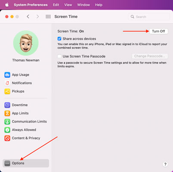Open help with question mark button
The width and height of the screenshot is (173, 172).
(x=165, y=164)
